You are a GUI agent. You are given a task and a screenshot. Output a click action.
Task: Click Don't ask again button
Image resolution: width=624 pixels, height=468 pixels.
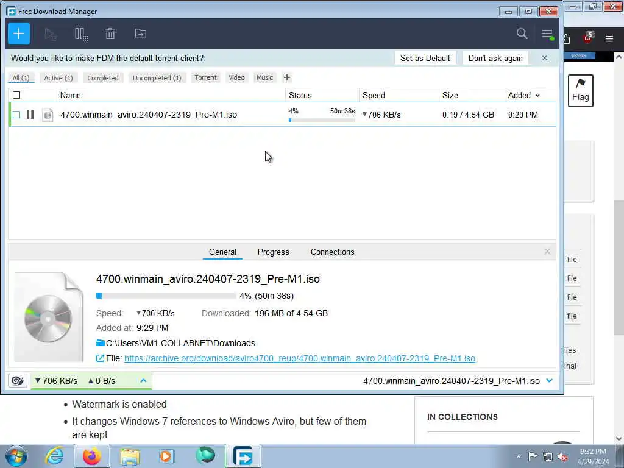click(x=495, y=58)
